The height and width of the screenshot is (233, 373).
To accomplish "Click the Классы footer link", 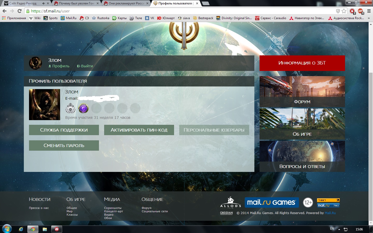I will (x=72, y=215).
